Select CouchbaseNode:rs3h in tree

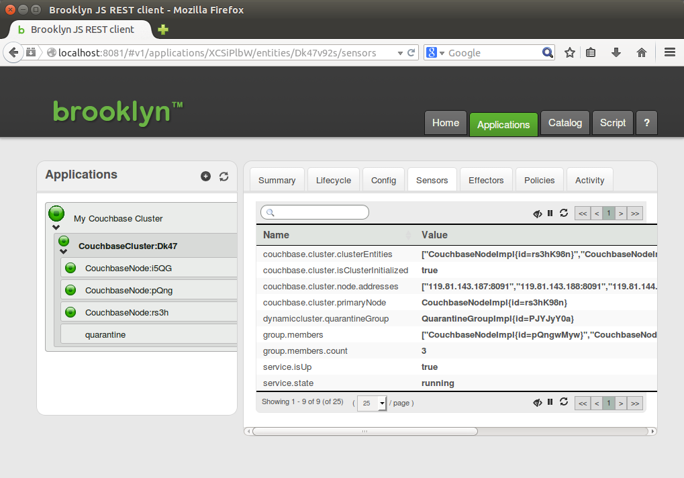click(149, 312)
